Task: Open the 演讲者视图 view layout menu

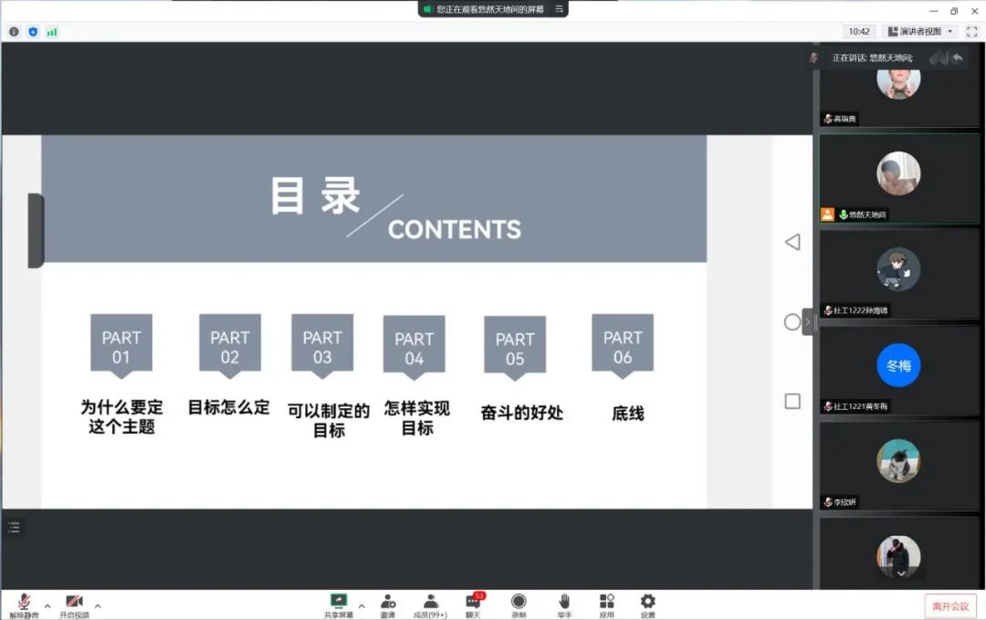Action: [x=920, y=31]
